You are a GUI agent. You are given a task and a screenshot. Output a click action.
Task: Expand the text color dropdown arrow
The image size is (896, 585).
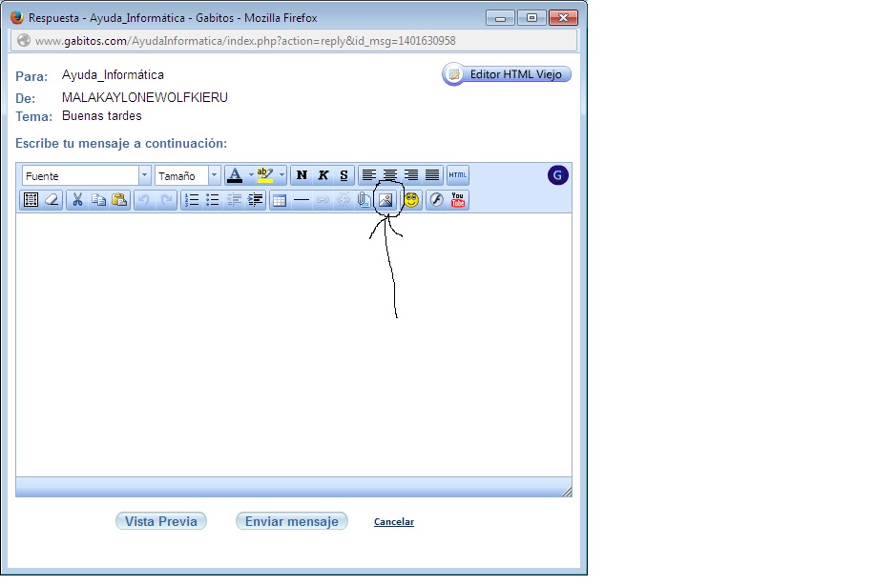(251, 175)
